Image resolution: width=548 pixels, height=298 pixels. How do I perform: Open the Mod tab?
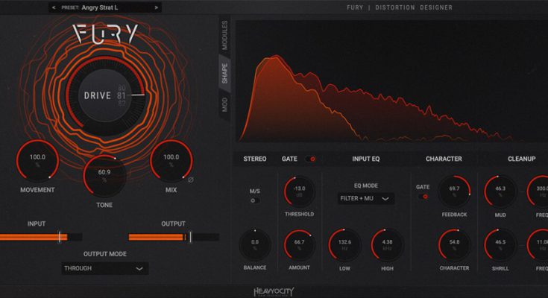pyautogui.click(x=224, y=104)
